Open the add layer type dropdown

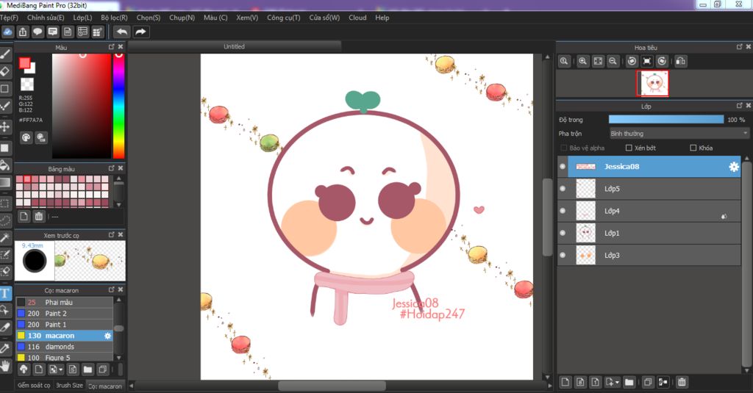(612, 382)
